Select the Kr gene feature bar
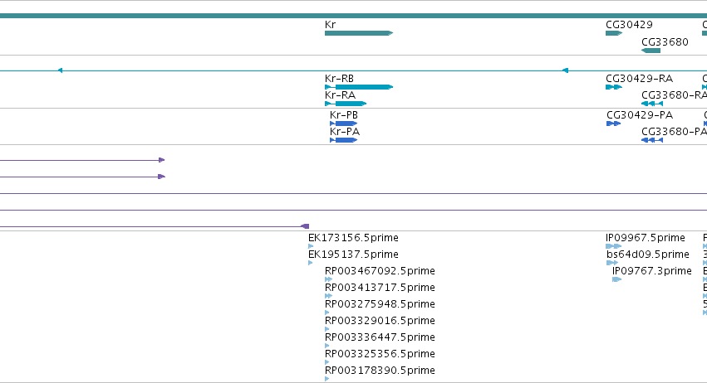Screen dimensions: 707x383 coord(359,33)
